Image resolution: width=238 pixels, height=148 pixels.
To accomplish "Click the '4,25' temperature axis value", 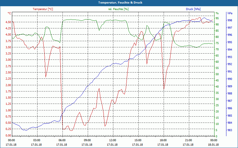I will (8, 28).
